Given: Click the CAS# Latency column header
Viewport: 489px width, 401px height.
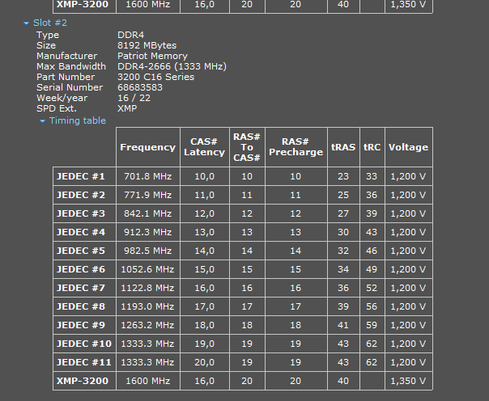Looking at the screenshot, I should pos(204,147).
